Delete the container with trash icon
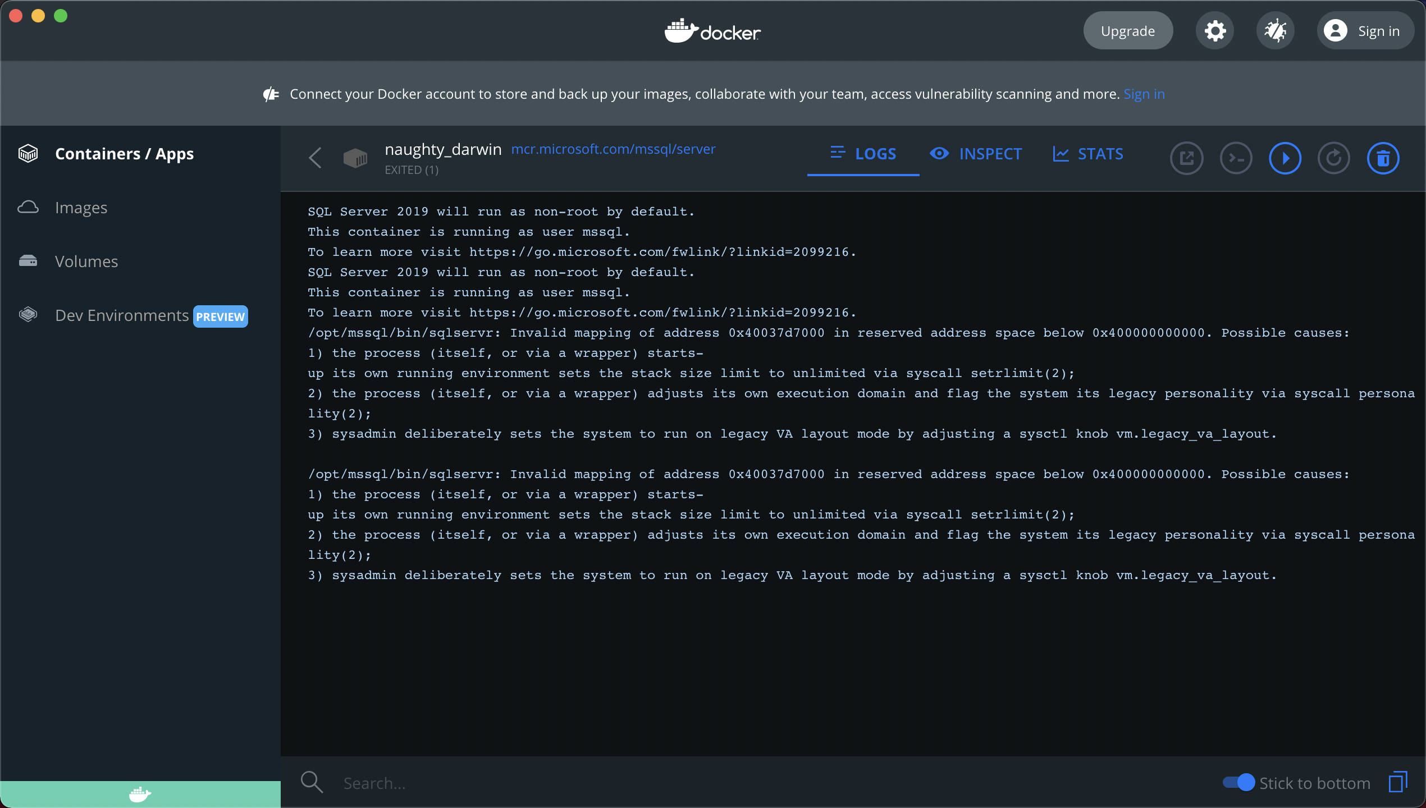The height and width of the screenshot is (808, 1426). (x=1383, y=158)
